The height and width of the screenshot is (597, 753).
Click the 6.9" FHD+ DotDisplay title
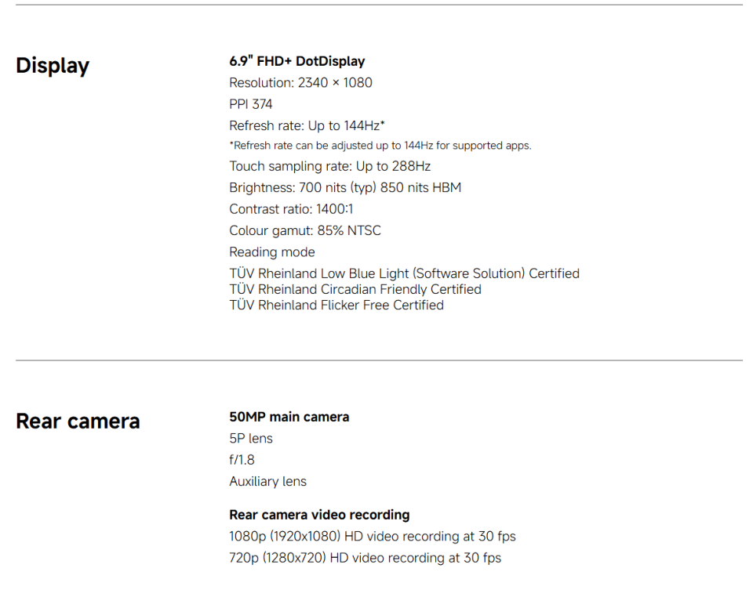pyautogui.click(x=296, y=61)
